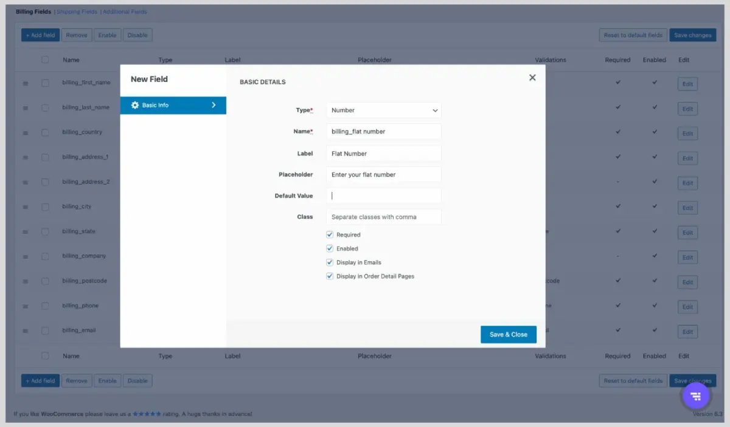
Task: Click top Disable button
Action: point(137,35)
